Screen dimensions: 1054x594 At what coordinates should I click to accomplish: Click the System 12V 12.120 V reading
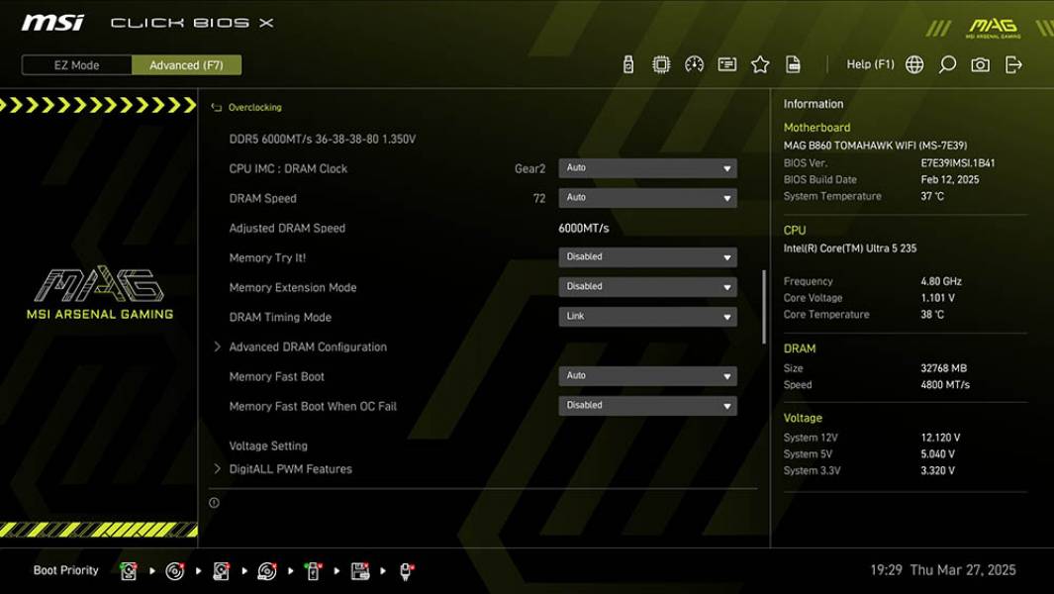(x=940, y=438)
